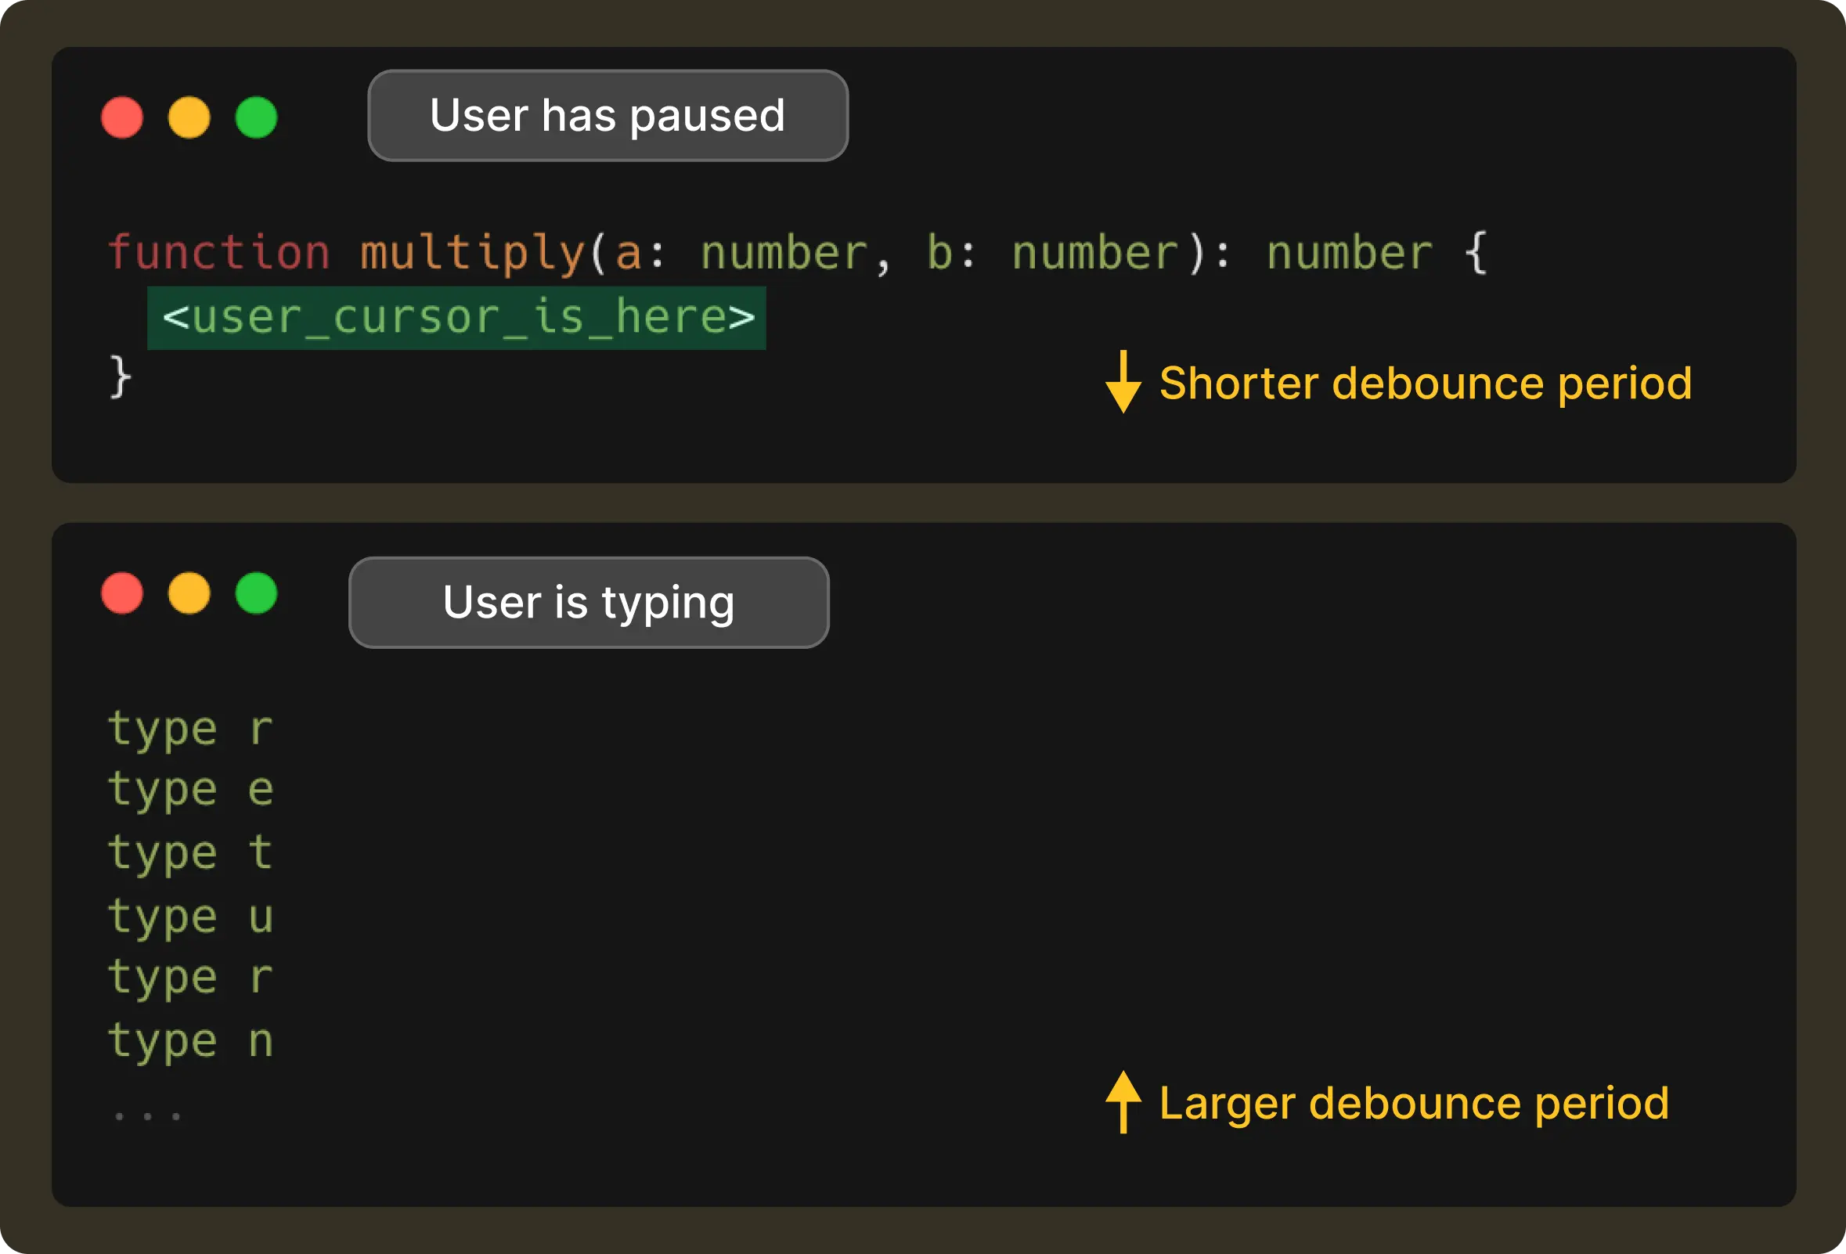Click the yellow dot in top window
Image resolution: width=1846 pixels, height=1254 pixels.
pos(189,117)
